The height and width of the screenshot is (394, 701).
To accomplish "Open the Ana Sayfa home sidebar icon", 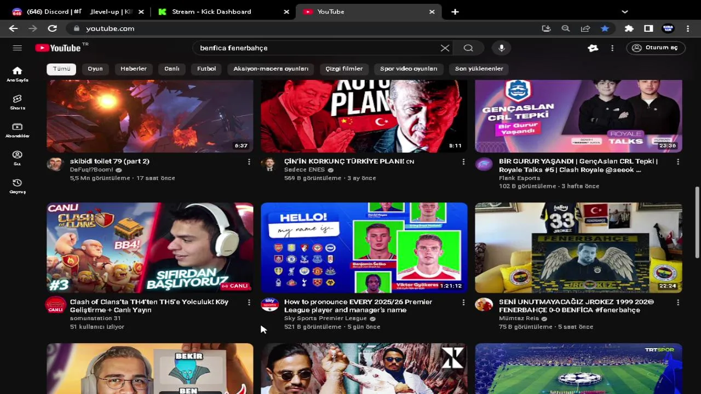I will (x=18, y=74).
